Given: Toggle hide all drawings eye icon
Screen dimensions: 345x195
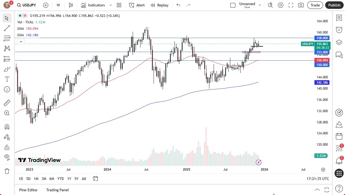Looking at the screenshot, I should pos(7,157).
